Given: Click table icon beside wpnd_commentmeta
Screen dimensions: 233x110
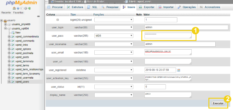Looking at the screenshot, I should (13, 37).
